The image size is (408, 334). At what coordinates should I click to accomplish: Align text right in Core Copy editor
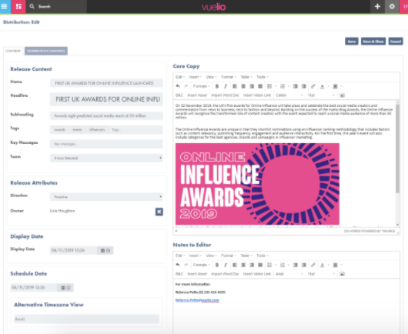tap(252, 86)
